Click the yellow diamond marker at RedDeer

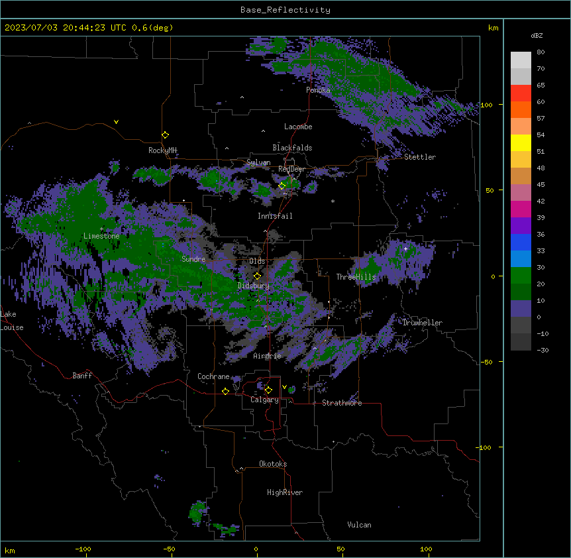pyautogui.click(x=282, y=186)
